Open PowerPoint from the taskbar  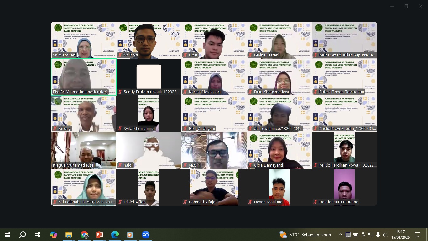100,235
